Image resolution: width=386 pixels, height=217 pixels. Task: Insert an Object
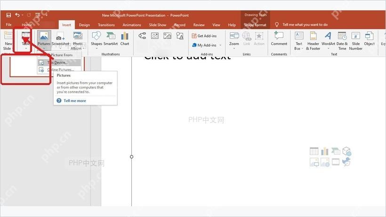[369, 39]
